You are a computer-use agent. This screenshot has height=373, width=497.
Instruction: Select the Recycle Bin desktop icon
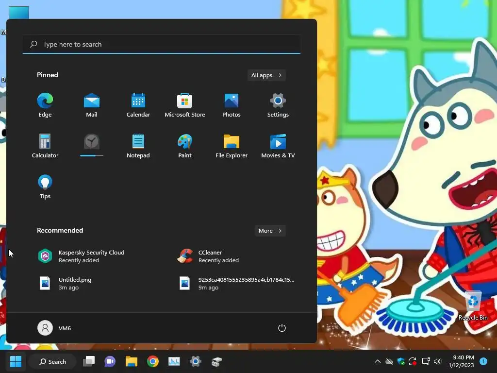[x=473, y=305]
